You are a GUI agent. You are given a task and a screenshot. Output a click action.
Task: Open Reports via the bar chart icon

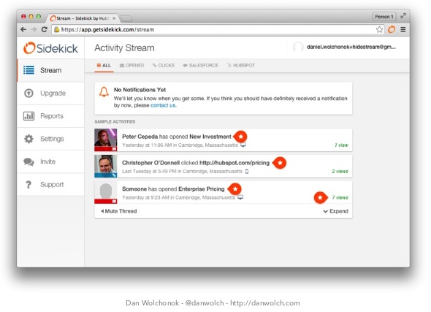(29, 116)
